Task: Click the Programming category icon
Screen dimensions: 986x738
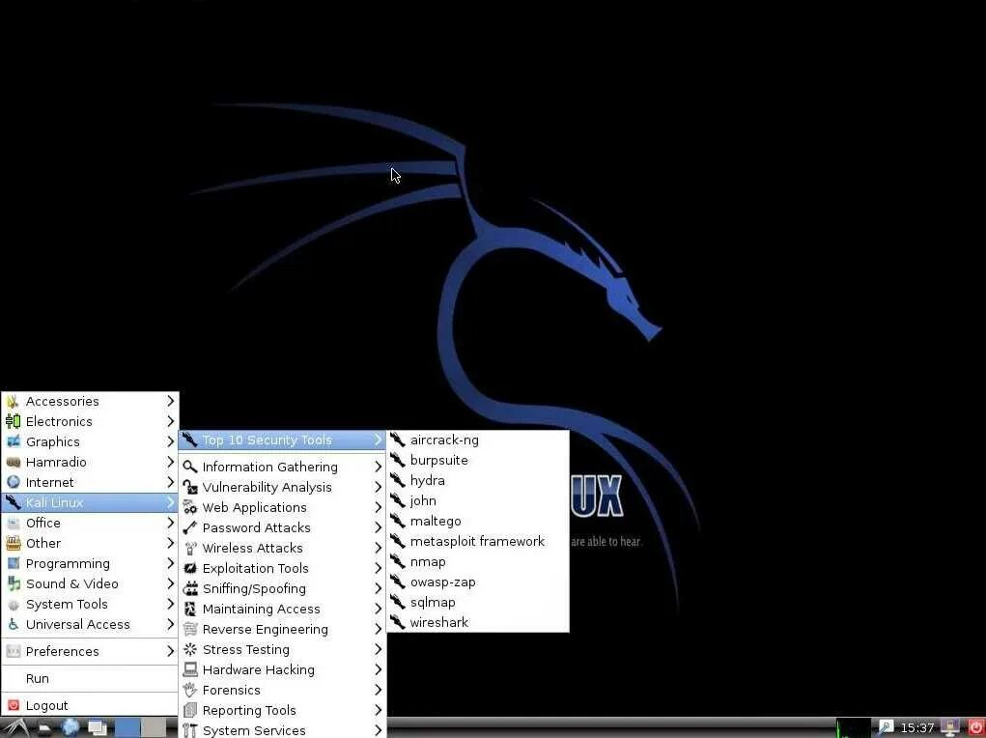Action: [14, 563]
